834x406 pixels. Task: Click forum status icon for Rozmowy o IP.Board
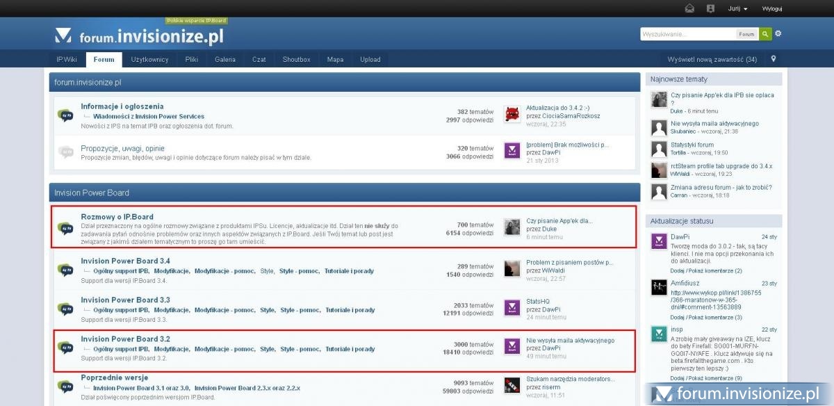tap(66, 227)
